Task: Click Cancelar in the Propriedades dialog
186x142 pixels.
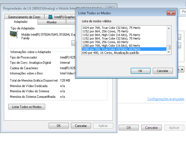Action: [81, 126]
